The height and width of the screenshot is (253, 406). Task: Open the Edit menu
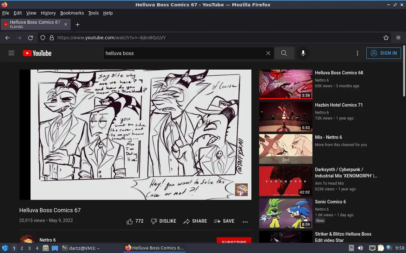(x=18, y=13)
